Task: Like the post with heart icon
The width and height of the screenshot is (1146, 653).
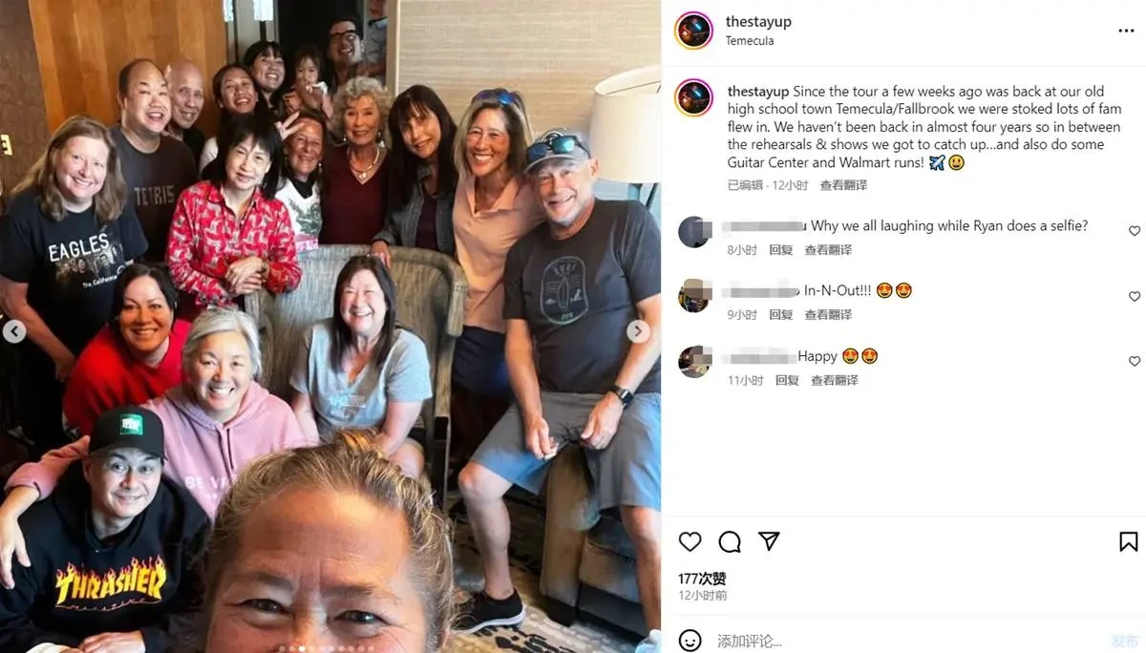Action: (690, 541)
